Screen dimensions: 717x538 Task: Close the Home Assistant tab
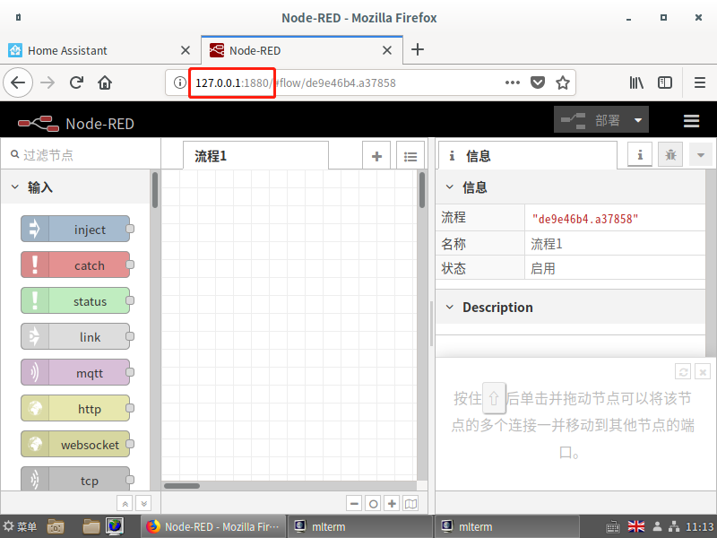click(186, 50)
